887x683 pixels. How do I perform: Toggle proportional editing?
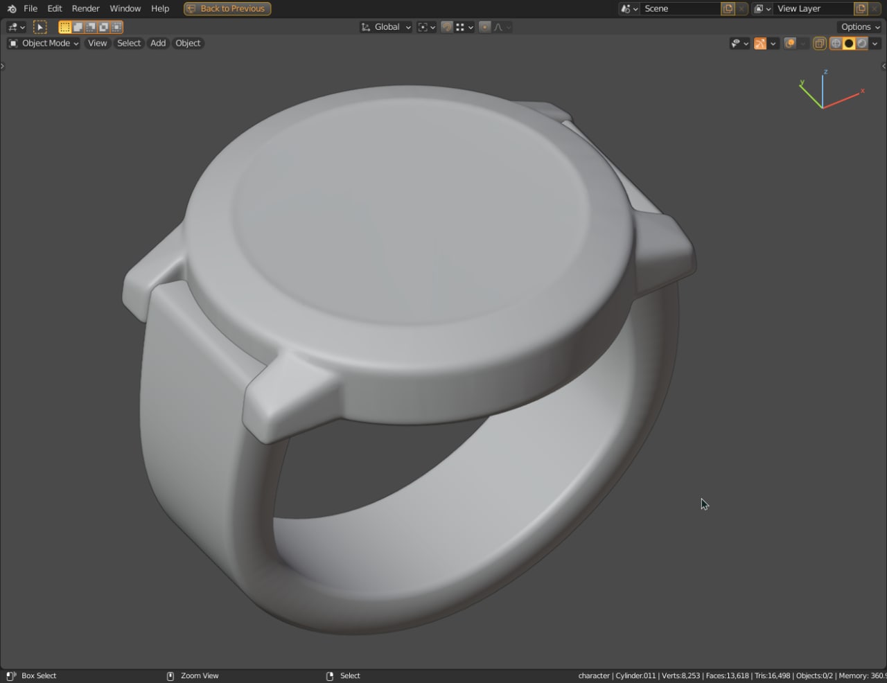pos(485,27)
